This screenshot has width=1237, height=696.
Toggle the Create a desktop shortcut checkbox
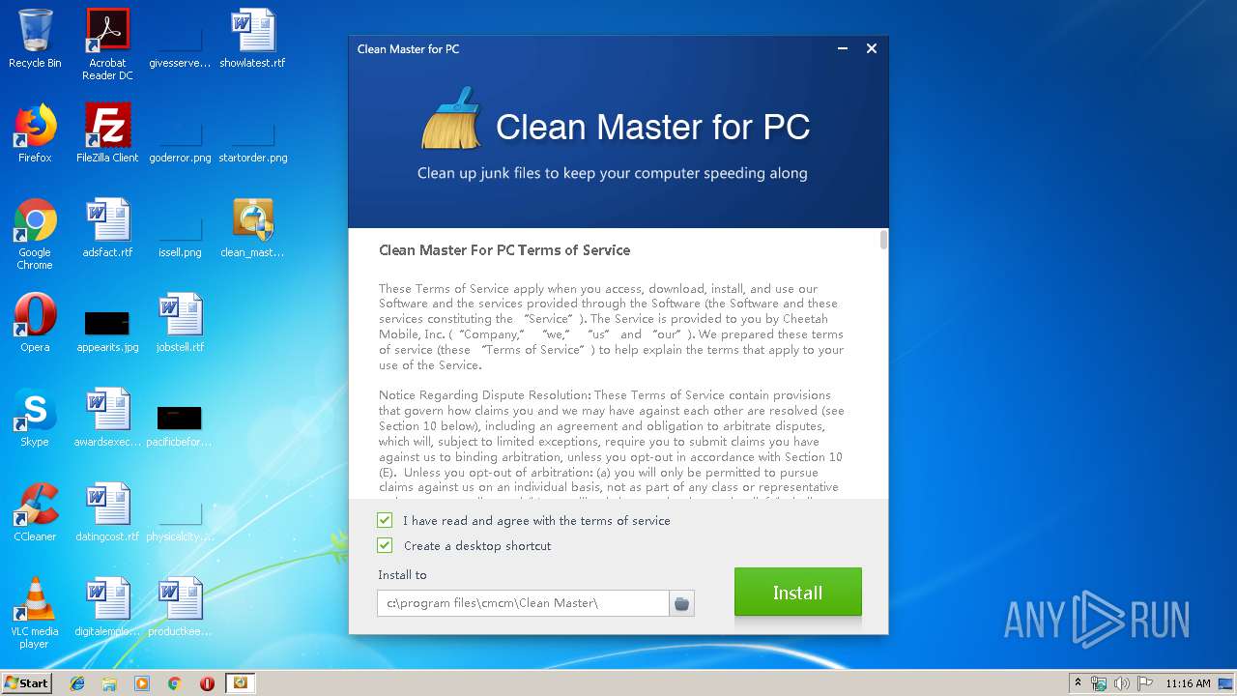tap(385, 545)
